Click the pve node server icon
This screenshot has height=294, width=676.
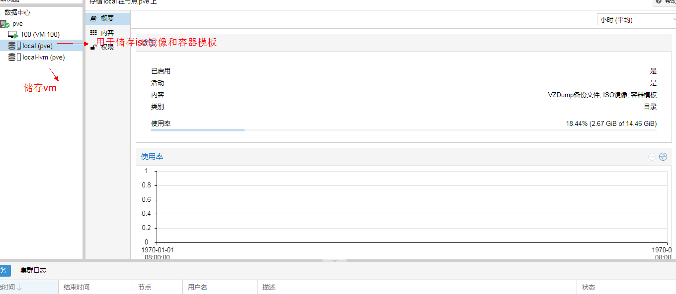[x=5, y=24]
